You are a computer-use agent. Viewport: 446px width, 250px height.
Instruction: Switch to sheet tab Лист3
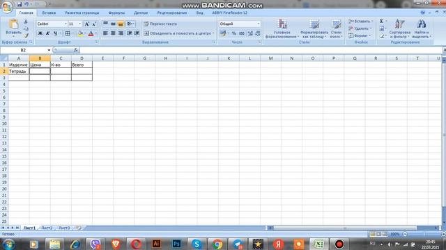tap(64, 228)
